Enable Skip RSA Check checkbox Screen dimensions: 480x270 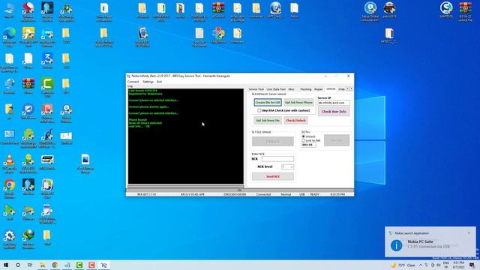259,110
